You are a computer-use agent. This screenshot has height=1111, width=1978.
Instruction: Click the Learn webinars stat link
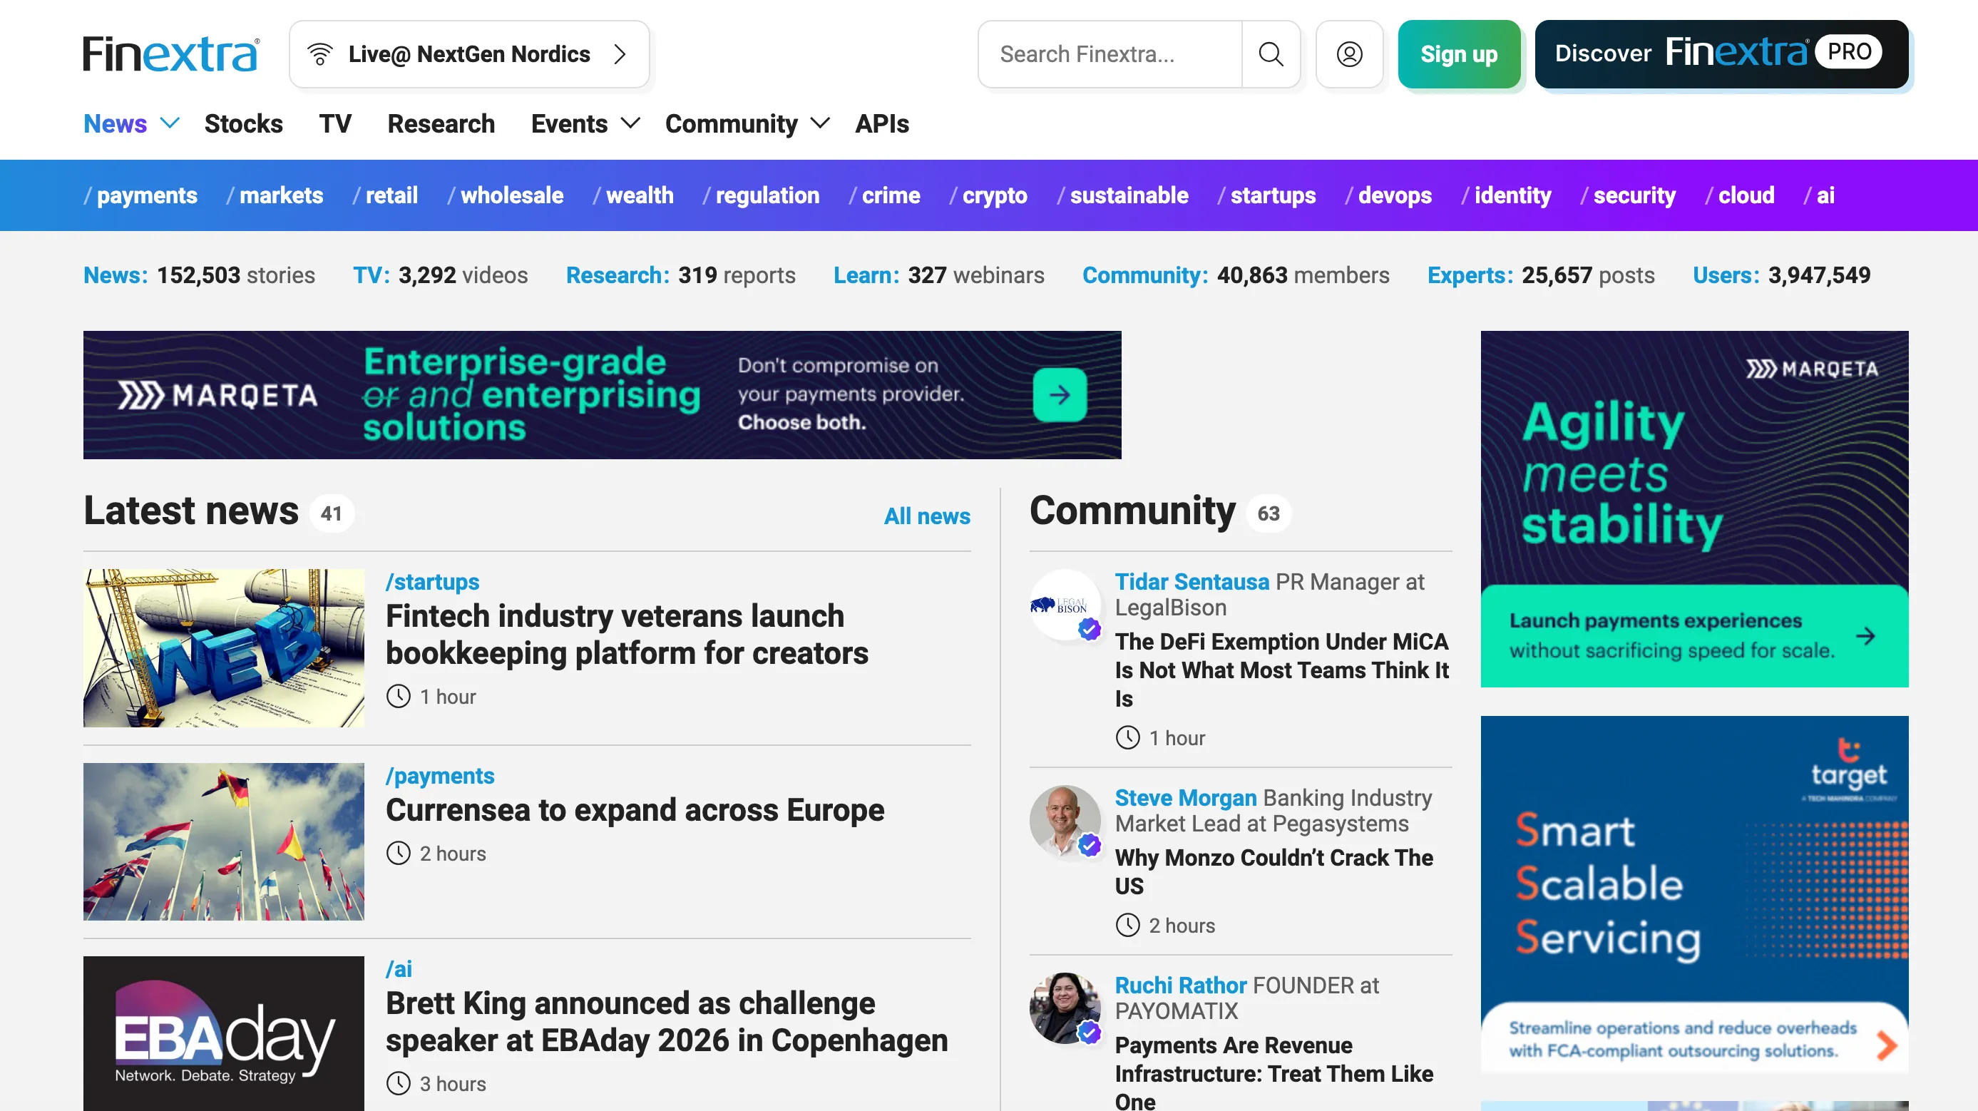pos(939,275)
